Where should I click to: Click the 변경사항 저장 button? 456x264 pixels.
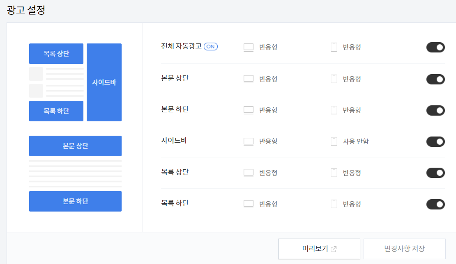point(405,248)
